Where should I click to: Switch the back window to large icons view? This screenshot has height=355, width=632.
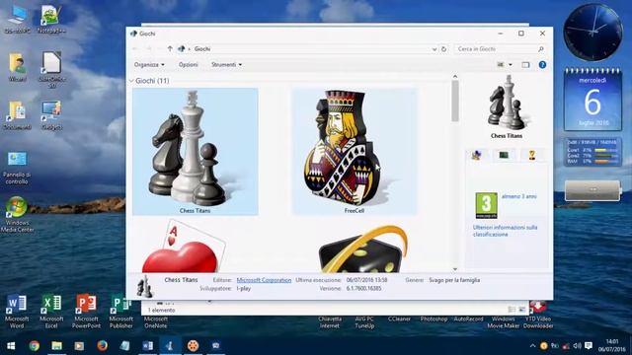(x=522, y=310)
